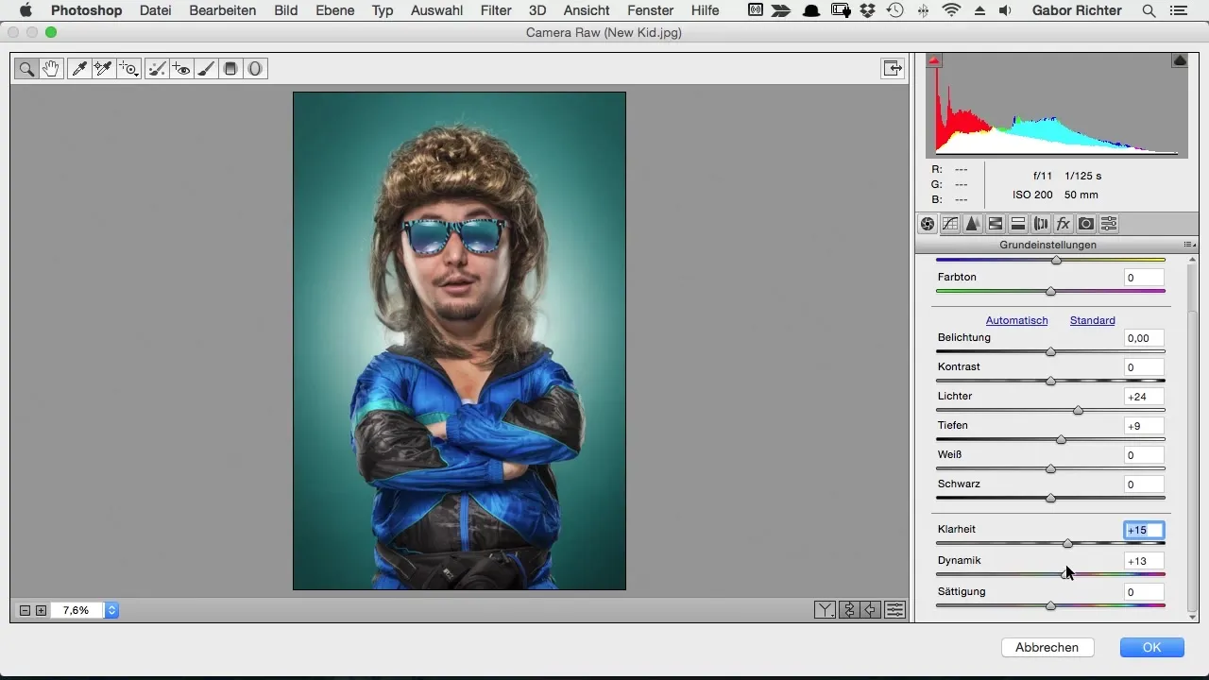The width and height of the screenshot is (1209, 680).
Task: Focus the Tiefen value field
Action: click(x=1144, y=426)
